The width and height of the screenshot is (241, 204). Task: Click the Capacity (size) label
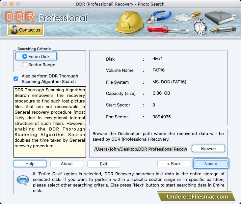tap(120, 93)
